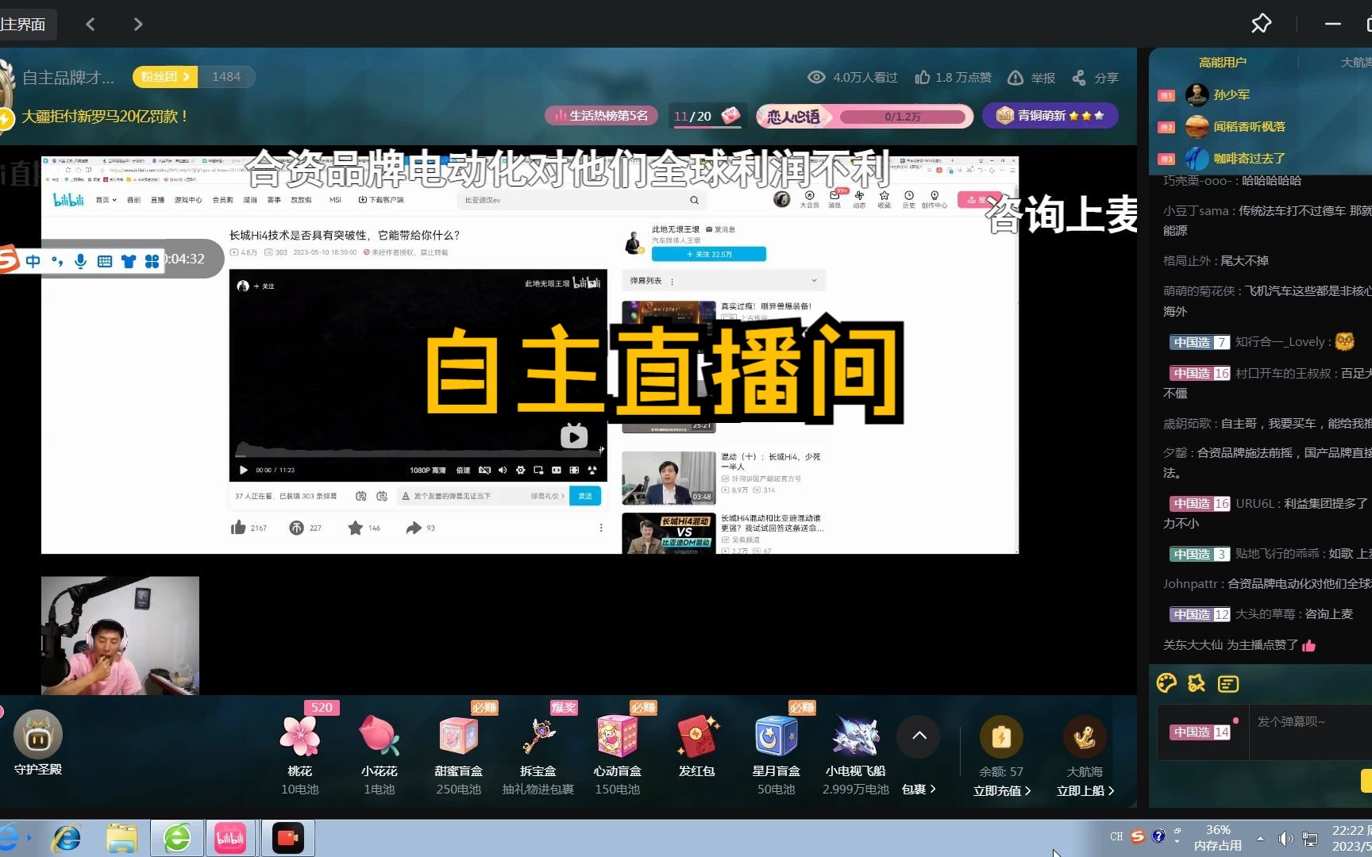Open the 粉丝团 fan club button
Screen dimensions: 1372x857
(165, 76)
